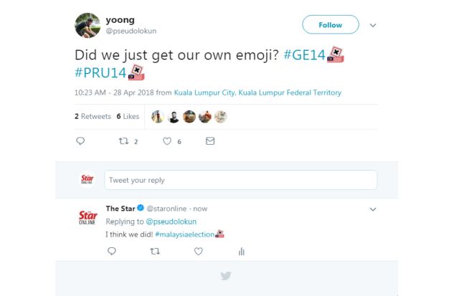Follow the yoong account

[x=330, y=25]
